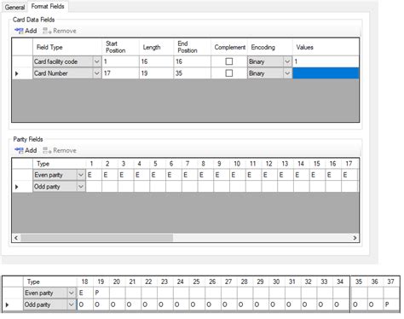404x319 pixels.
Task: Click Even parity P cell under column 19
Action: click(x=101, y=293)
